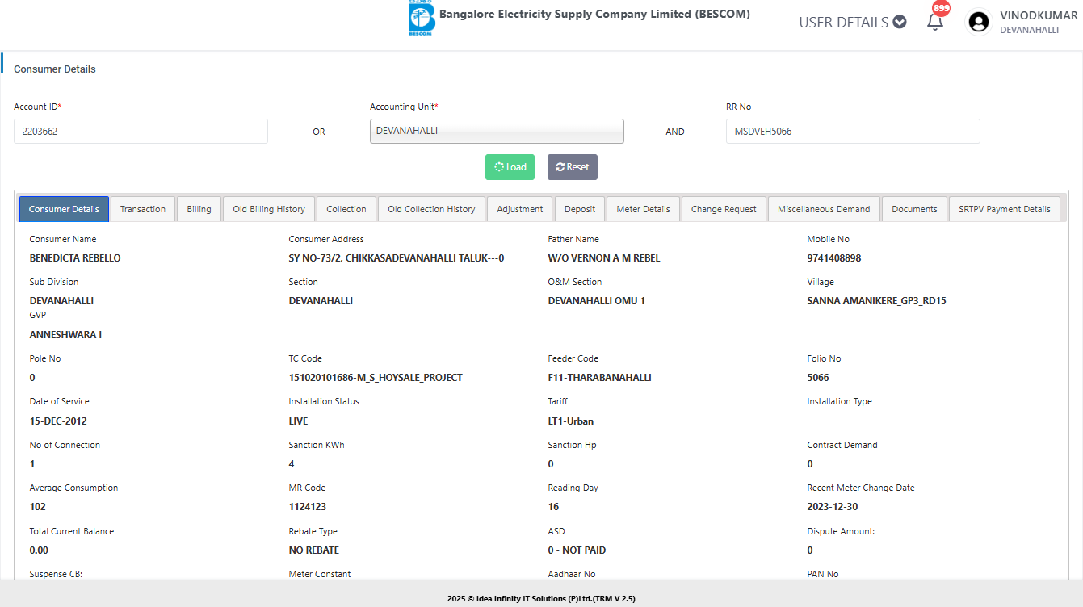Open the SRTPV Payment Details tab
1083x607 pixels.
point(1004,209)
